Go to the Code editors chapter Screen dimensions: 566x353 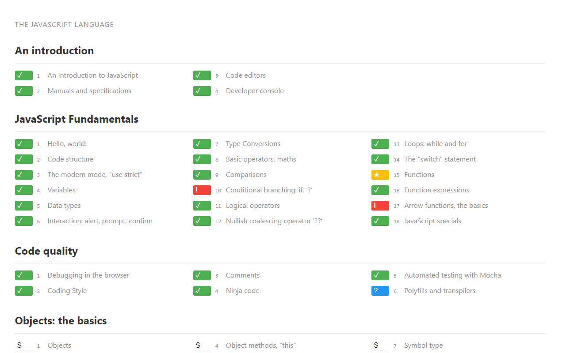246,75
